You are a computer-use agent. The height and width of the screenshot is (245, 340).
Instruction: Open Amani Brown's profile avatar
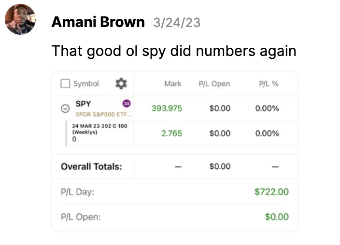pyautogui.click(x=20, y=19)
